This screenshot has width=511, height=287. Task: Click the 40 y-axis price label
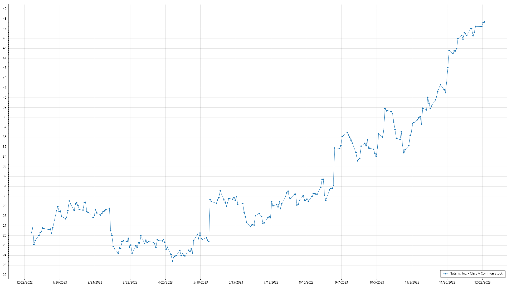point(5,98)
